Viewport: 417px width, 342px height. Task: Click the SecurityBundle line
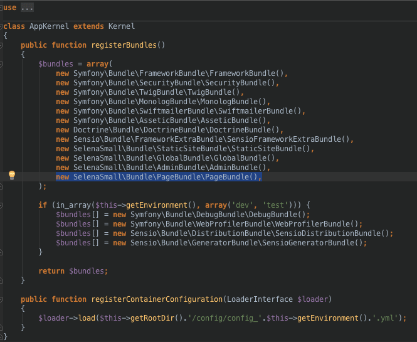pos(167,83)
